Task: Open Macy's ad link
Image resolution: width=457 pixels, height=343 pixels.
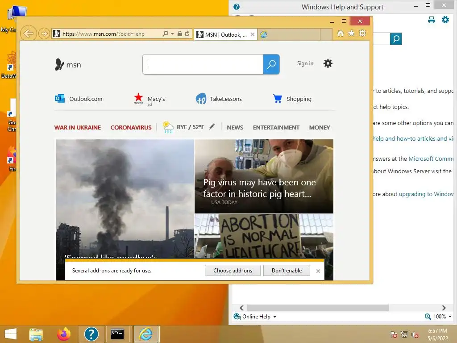Action: [149, 99]
